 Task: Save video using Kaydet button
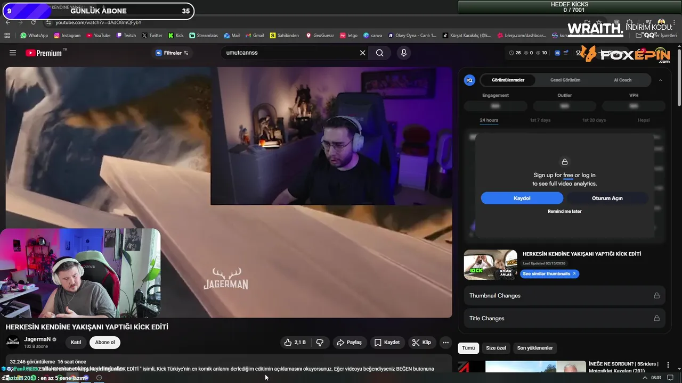pos(387,343)
